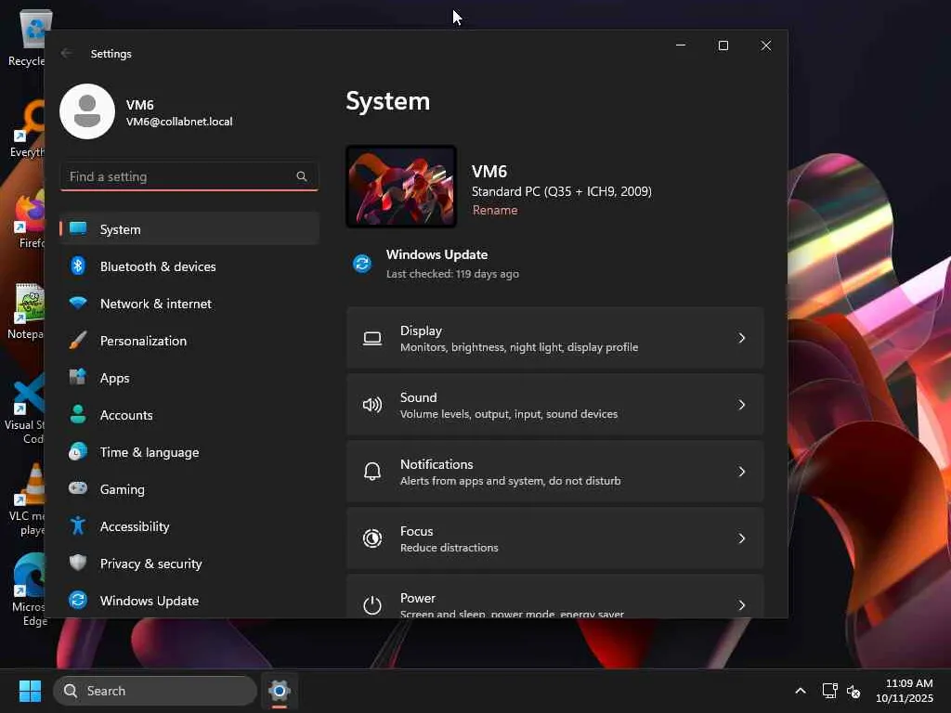Open the Power settings chevron
951x713 pixels.
click(742, 605)
